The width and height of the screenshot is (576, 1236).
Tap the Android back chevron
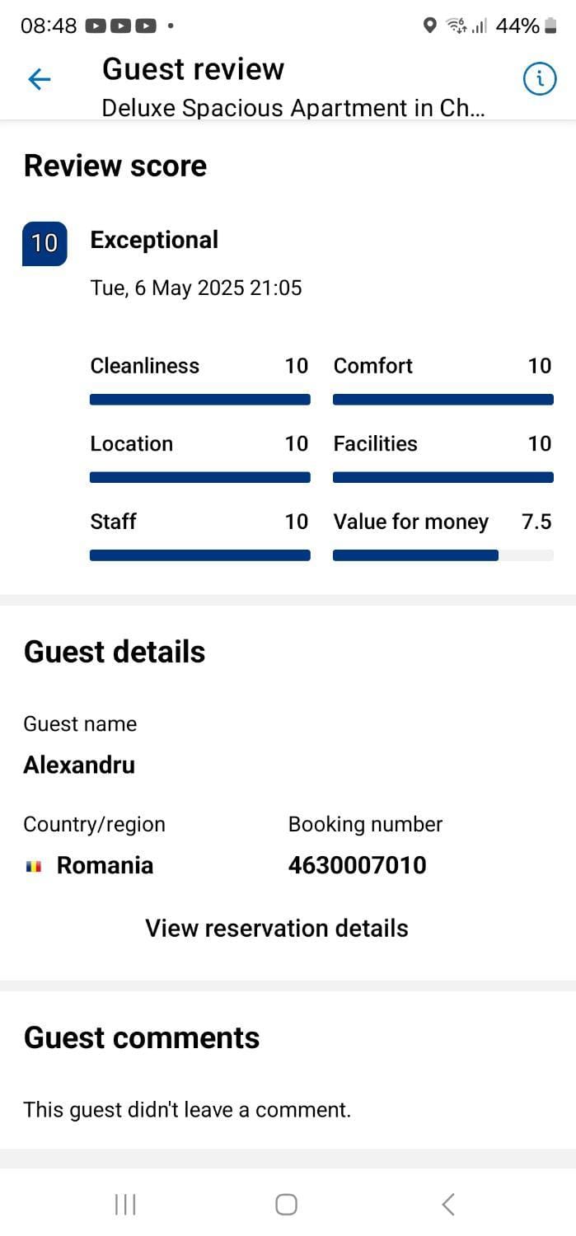[448, 1204]
